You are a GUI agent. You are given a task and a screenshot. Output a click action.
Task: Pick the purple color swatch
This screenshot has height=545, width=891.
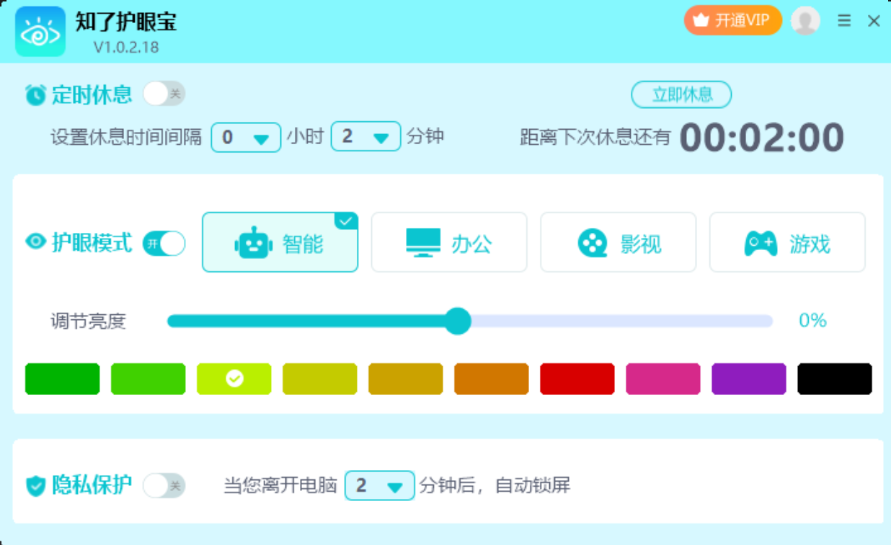pos(748,379)
